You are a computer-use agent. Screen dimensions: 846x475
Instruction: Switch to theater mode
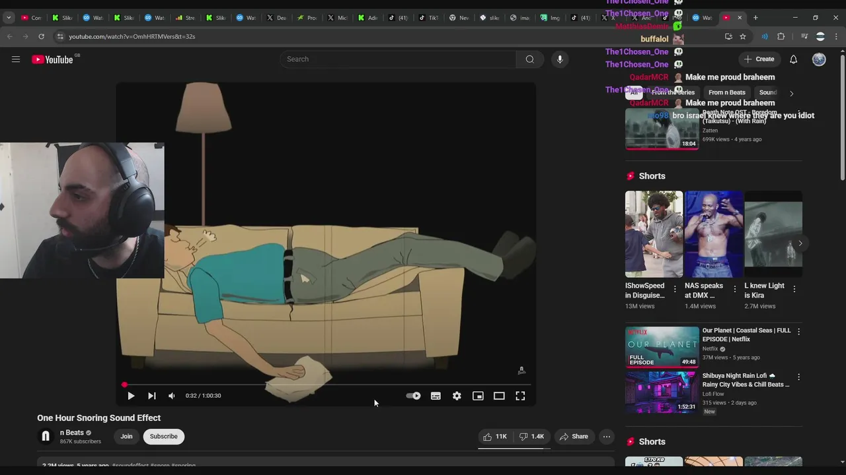point(499,396)
